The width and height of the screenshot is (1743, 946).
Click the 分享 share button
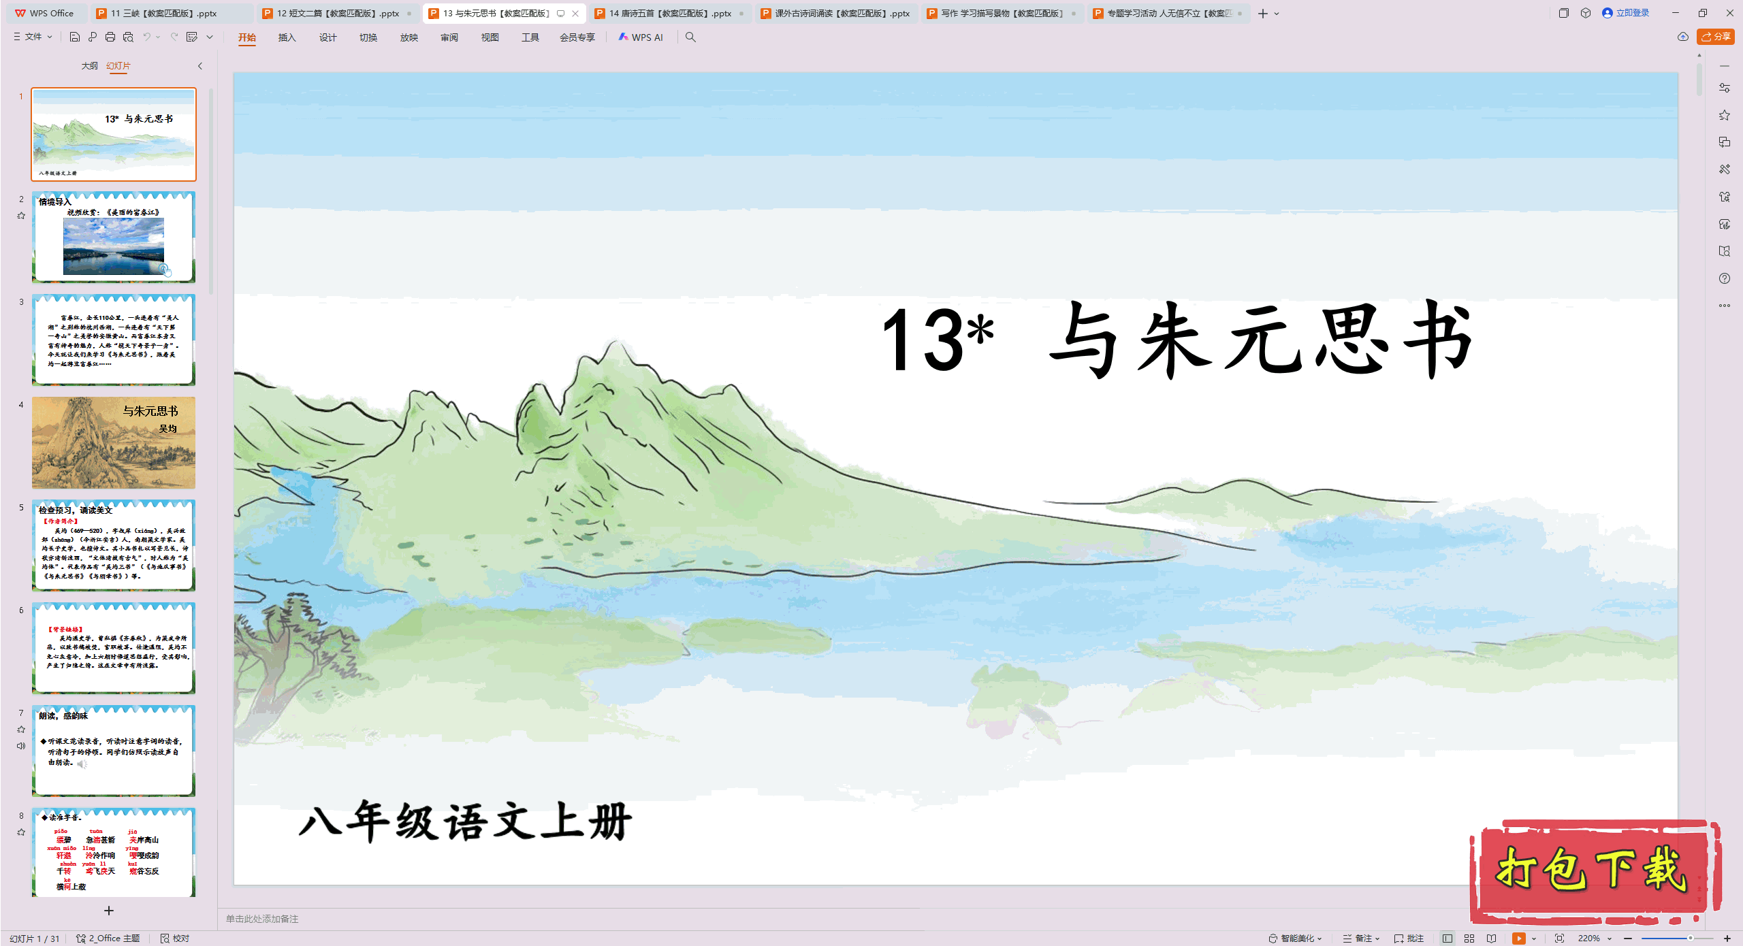[x=1716, y=37]
